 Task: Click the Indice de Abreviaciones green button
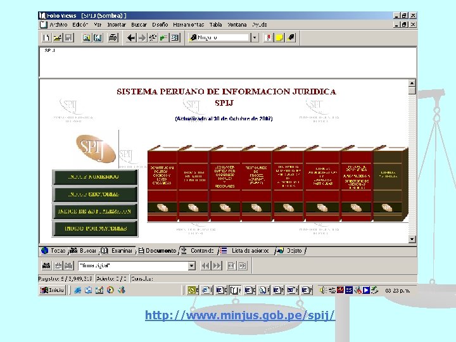coord(95,212)
